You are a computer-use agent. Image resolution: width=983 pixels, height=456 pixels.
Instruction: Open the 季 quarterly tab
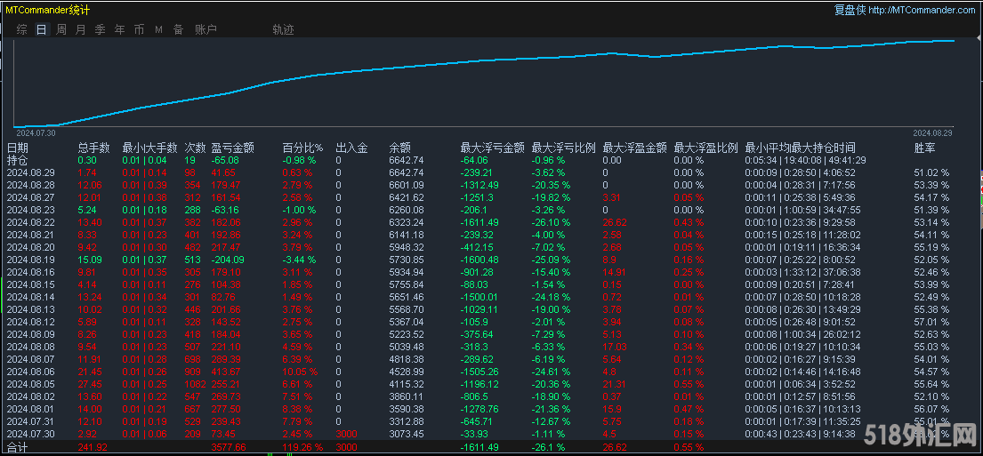pos(101,29)
